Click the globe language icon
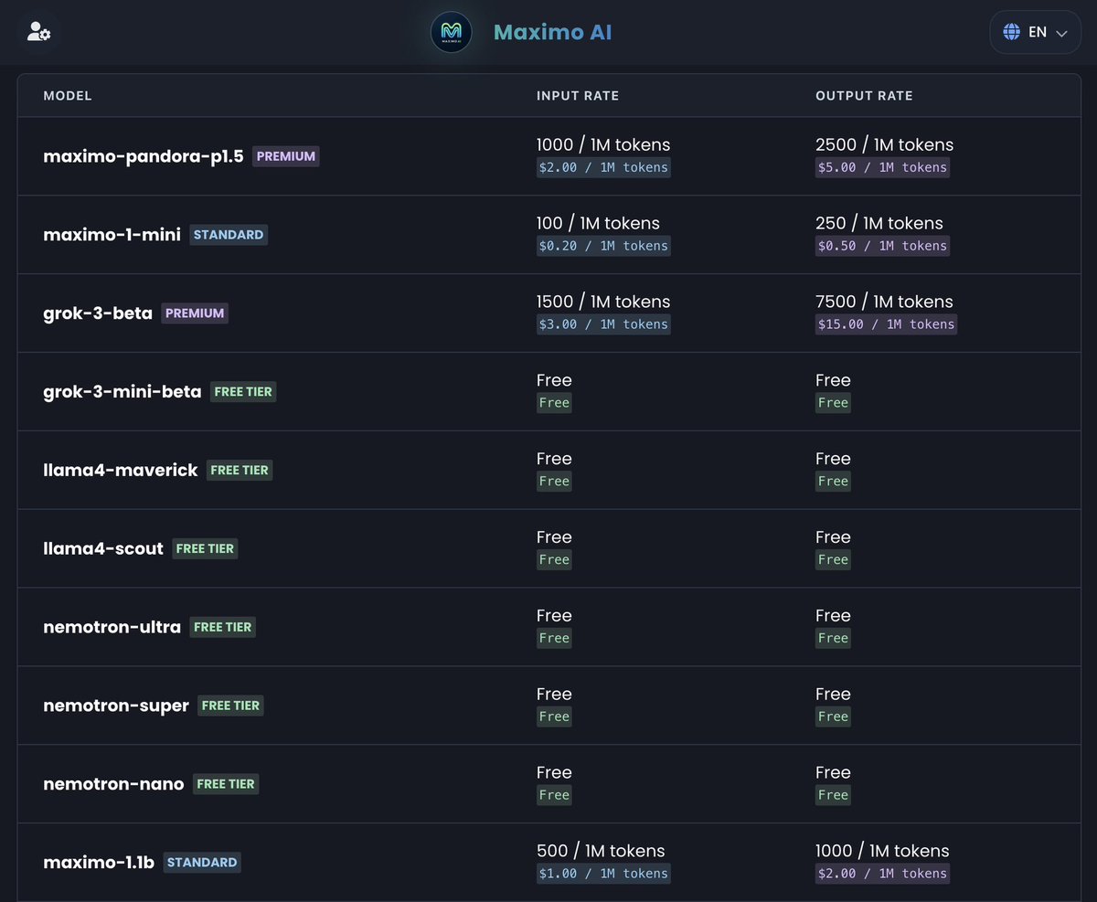 (1011, 32)
